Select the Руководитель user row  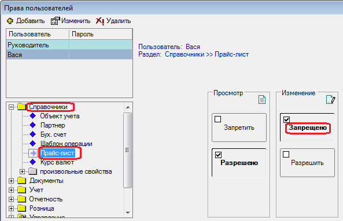click(x=69, y=45)
